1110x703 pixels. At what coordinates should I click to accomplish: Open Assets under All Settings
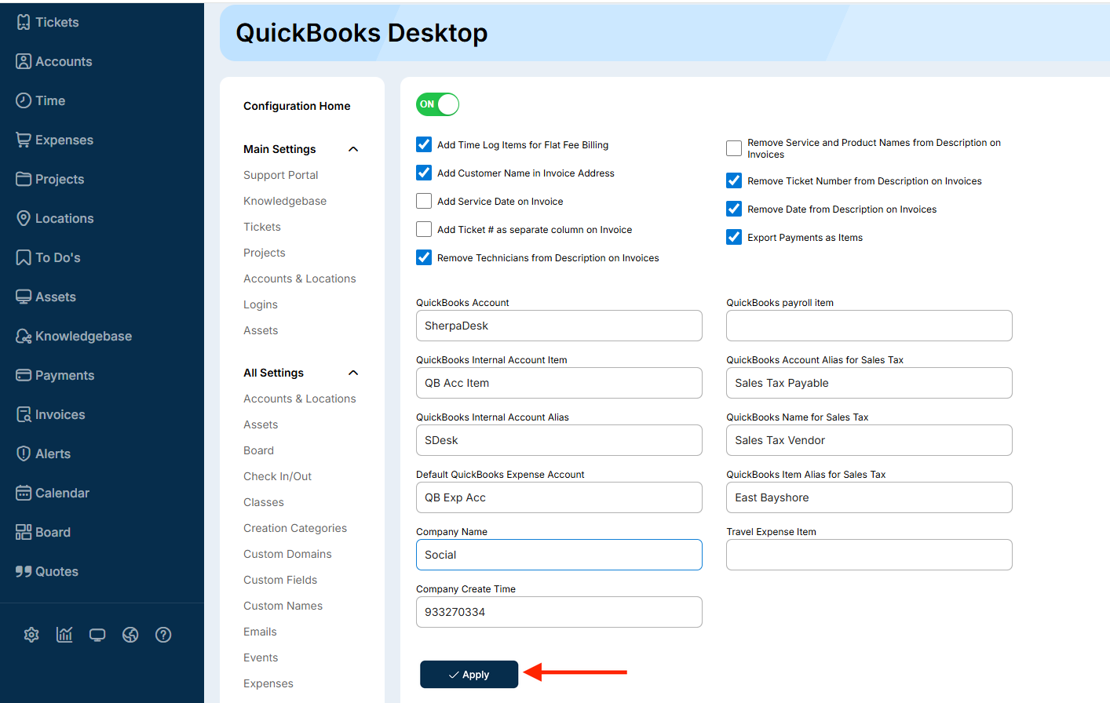pyautogui.click(x=261, y=424)
